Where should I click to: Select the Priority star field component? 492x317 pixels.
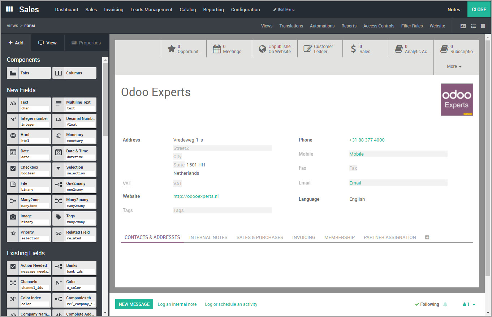[x=29, y=234]
